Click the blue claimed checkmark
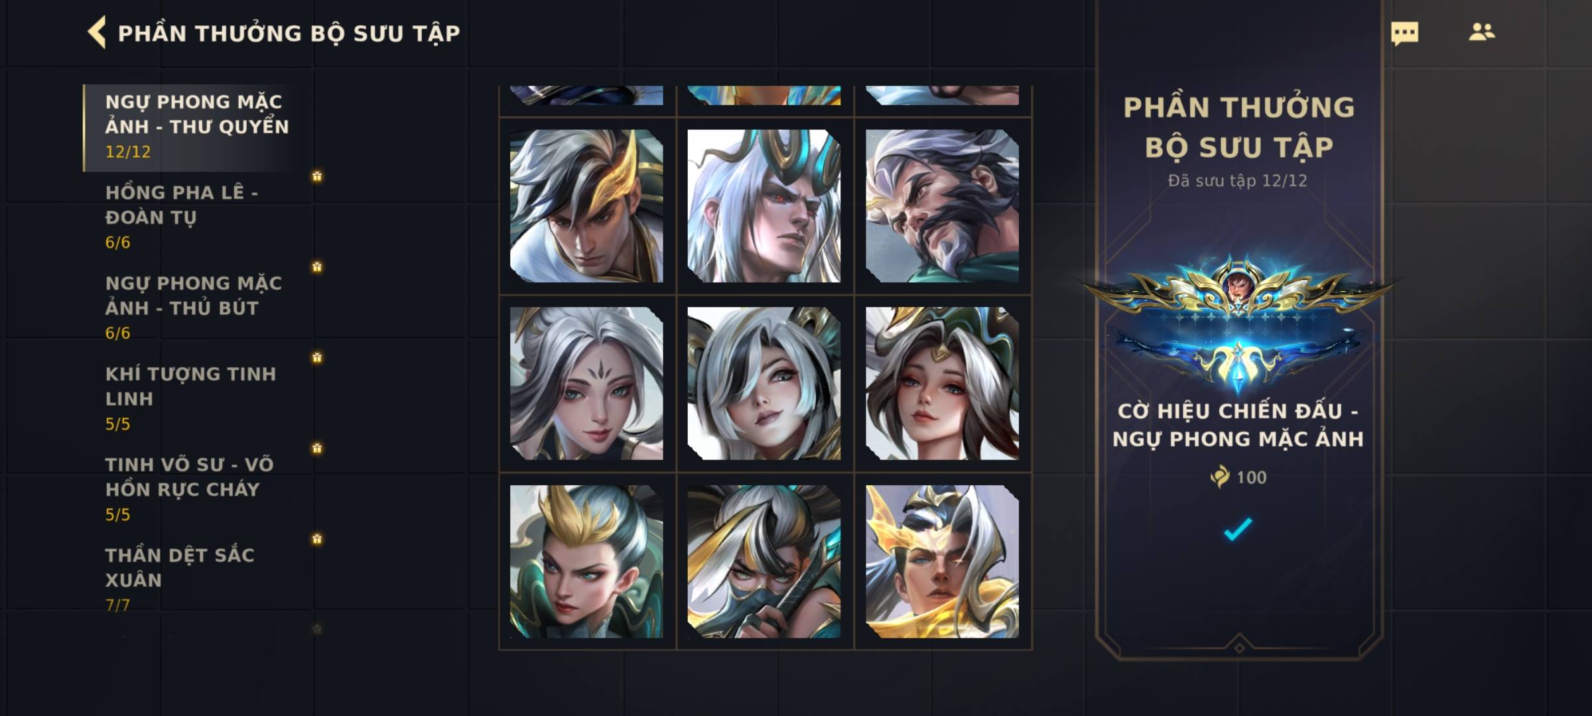 1238,529
